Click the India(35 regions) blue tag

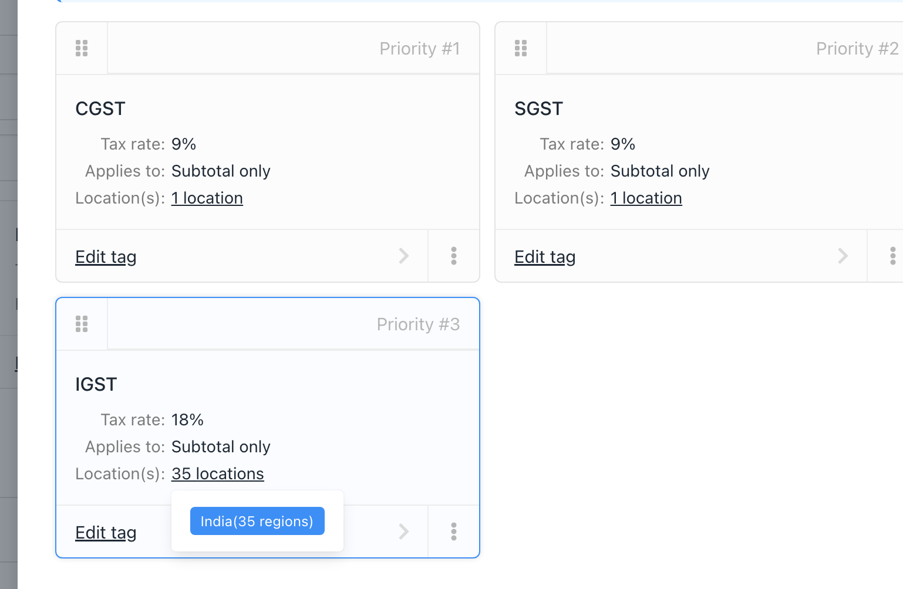click(257, 521)
